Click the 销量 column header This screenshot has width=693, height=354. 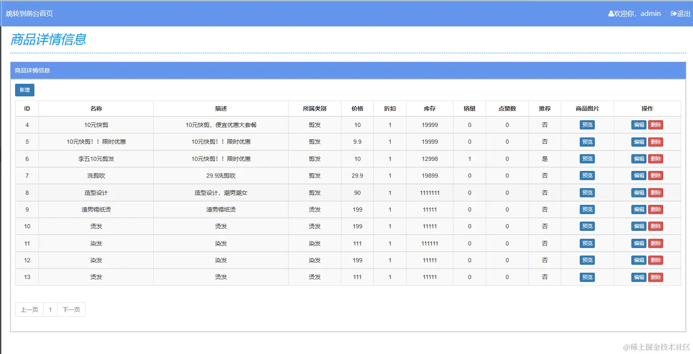click(469, 109)
